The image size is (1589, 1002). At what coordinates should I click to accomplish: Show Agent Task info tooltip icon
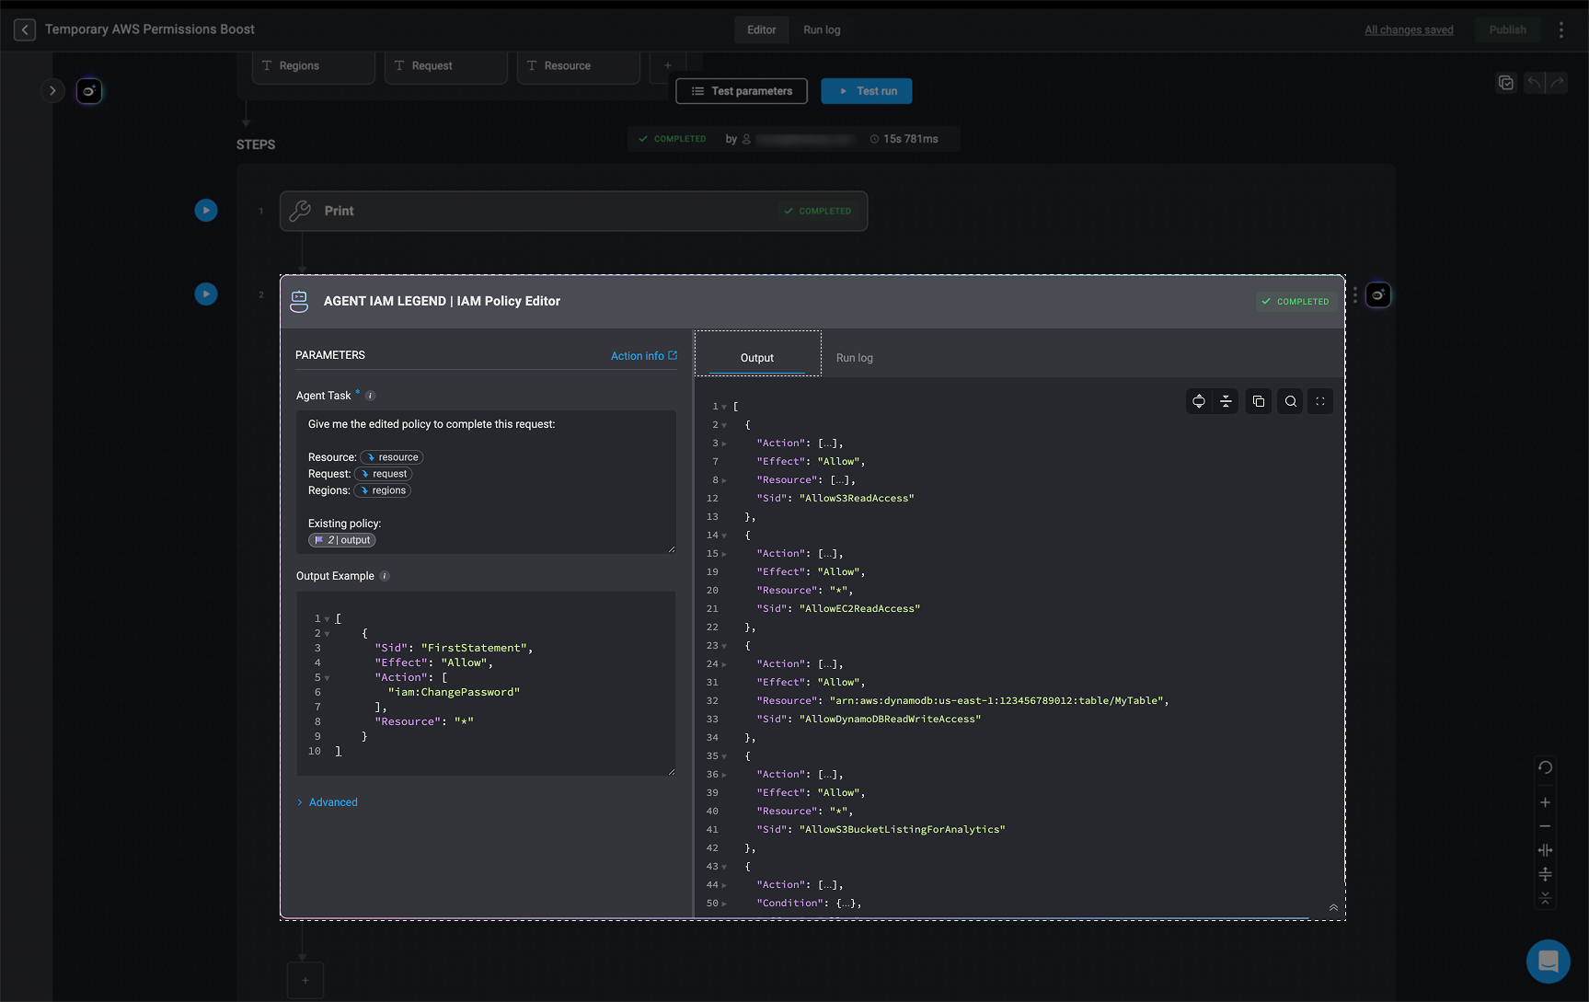pos(370,396)
